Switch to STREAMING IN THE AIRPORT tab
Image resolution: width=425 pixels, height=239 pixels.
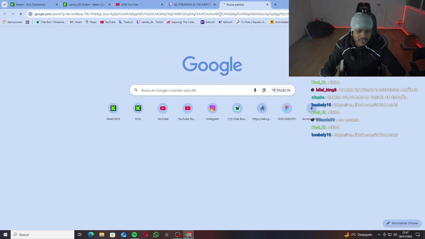[192, 5]
